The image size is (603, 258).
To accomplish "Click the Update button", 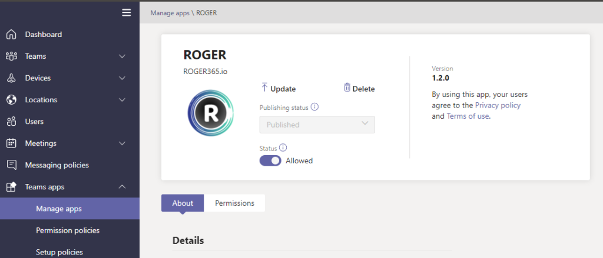I will (x=278, y=89).
